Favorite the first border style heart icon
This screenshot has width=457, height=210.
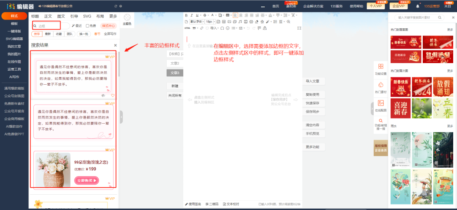coord(113,96)
